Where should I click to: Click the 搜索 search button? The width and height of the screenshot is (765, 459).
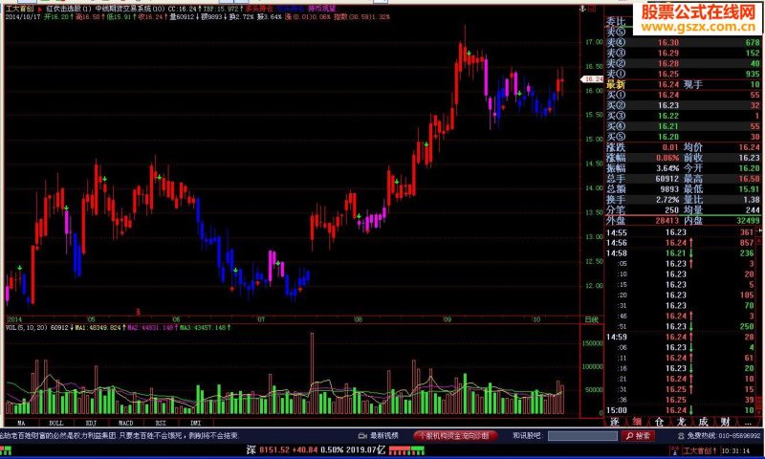click(638, 436)
